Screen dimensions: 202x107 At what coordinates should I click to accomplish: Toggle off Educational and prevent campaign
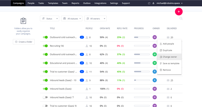pos(45,63)
